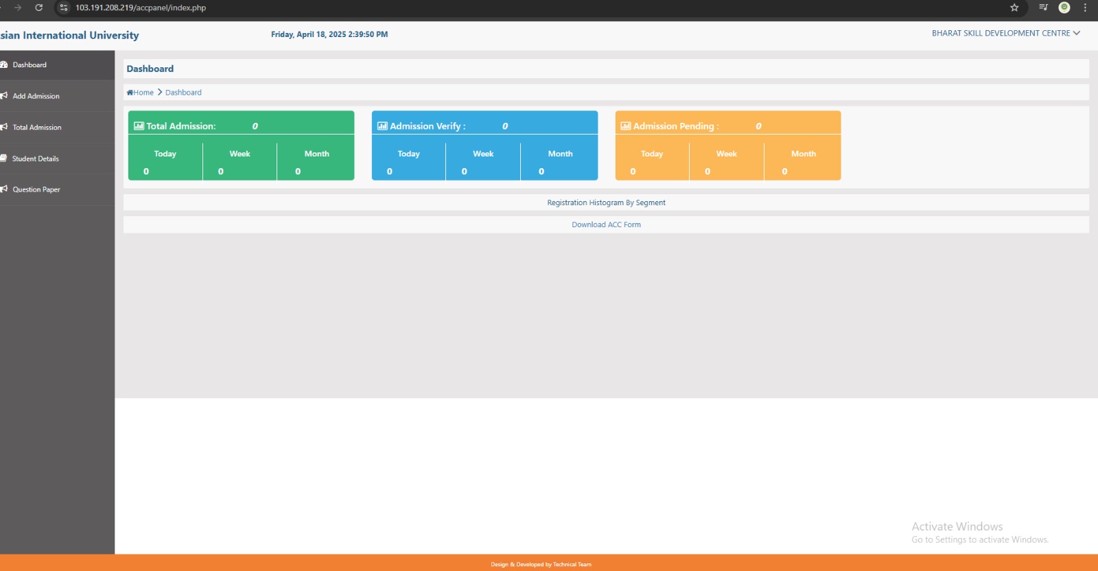The height and width of the screenshot is (571, 1098).
Task: Open Student Details from the sidebar
Action: tap(57, 159)
